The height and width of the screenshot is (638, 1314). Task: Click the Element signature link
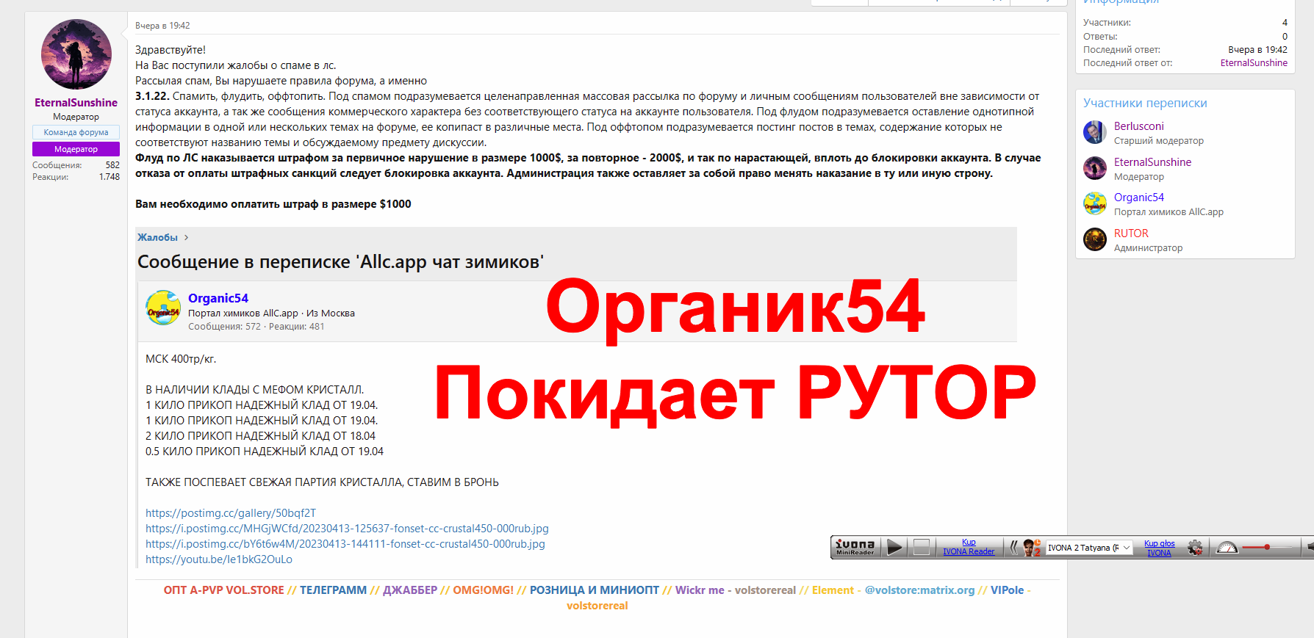click(833, 590)
